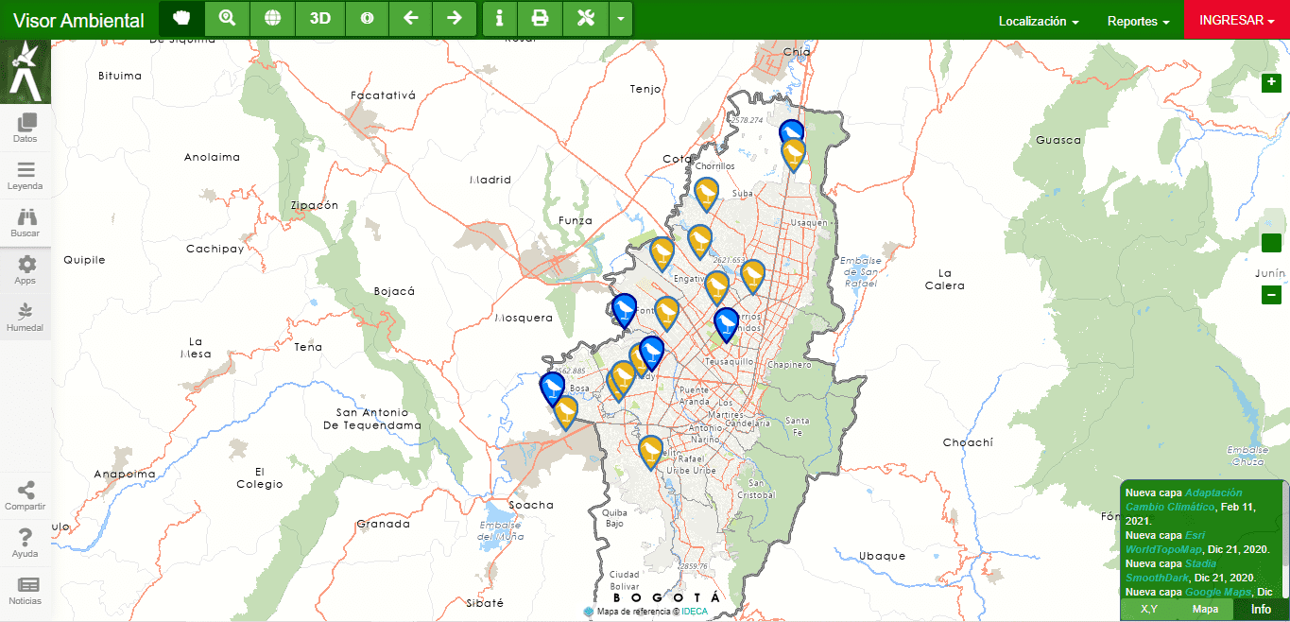Open the Humedal sidebar item
The height and width of the screenshot is (622, 1290).
point(26,317)
